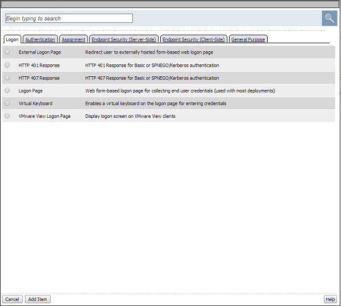This screenshot has height=306, width=341.
Task: Switch to the Authentication tab
Action: point(40,39)
